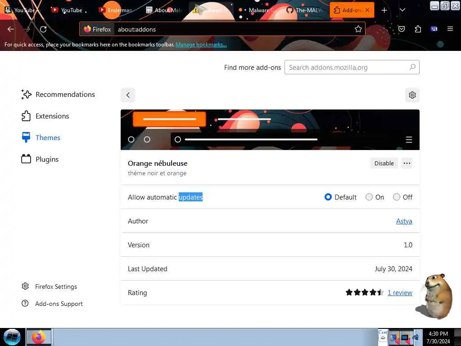Open the Firefox hamburger application menu

click(x=450, y=29)
